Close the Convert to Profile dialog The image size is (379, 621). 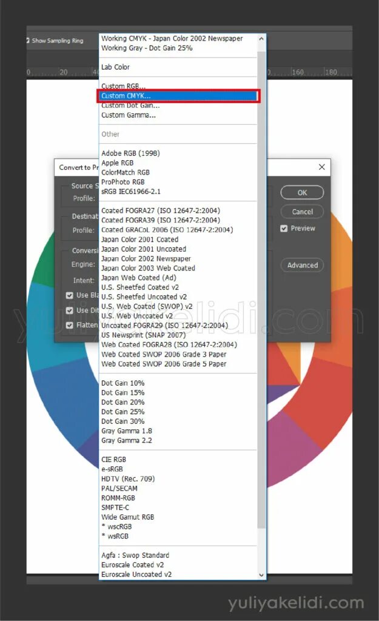(322, 167)
